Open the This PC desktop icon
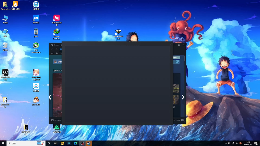This screenshot has height=146, width=260. (x=5, y=19)
